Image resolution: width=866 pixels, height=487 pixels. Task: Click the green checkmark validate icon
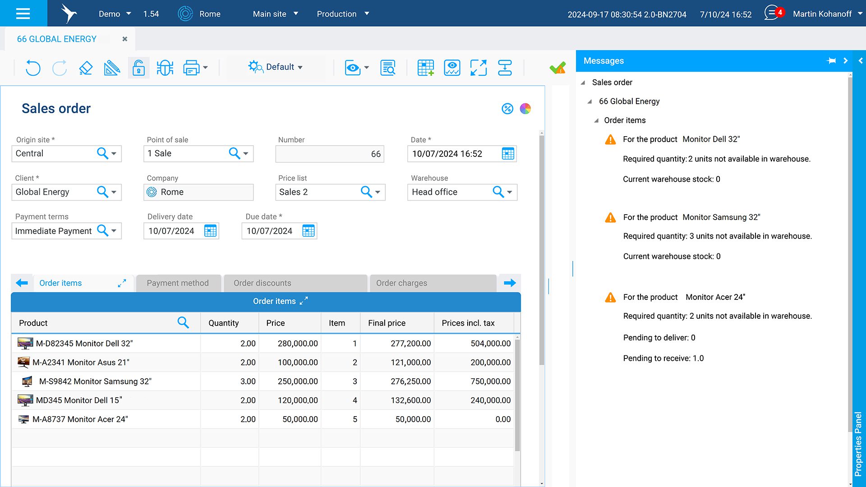click(557, 68)
